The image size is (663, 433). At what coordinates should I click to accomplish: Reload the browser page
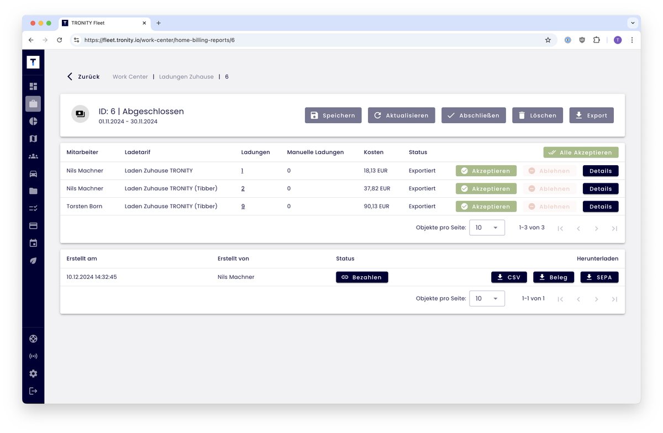[60, 40]
